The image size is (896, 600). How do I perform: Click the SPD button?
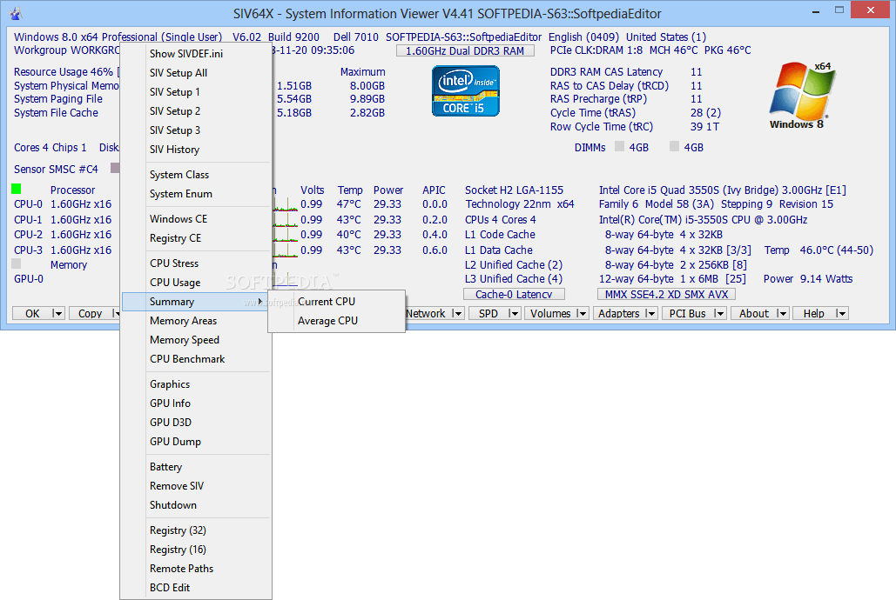pyautogui.click(x=488, y=313)
